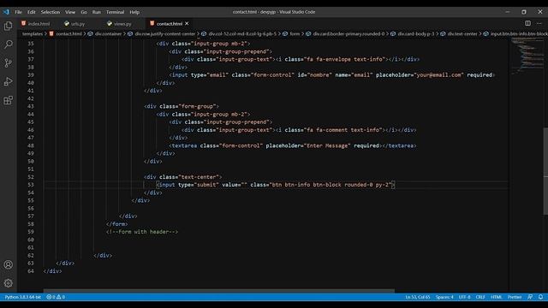Open the Search view icon

[x=8, y=44]
